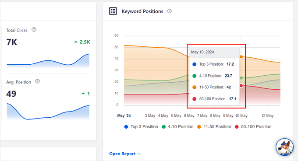298x161 pixels.
Task: Click the 8 May x-axis label
Action: [x=215, y=115]
